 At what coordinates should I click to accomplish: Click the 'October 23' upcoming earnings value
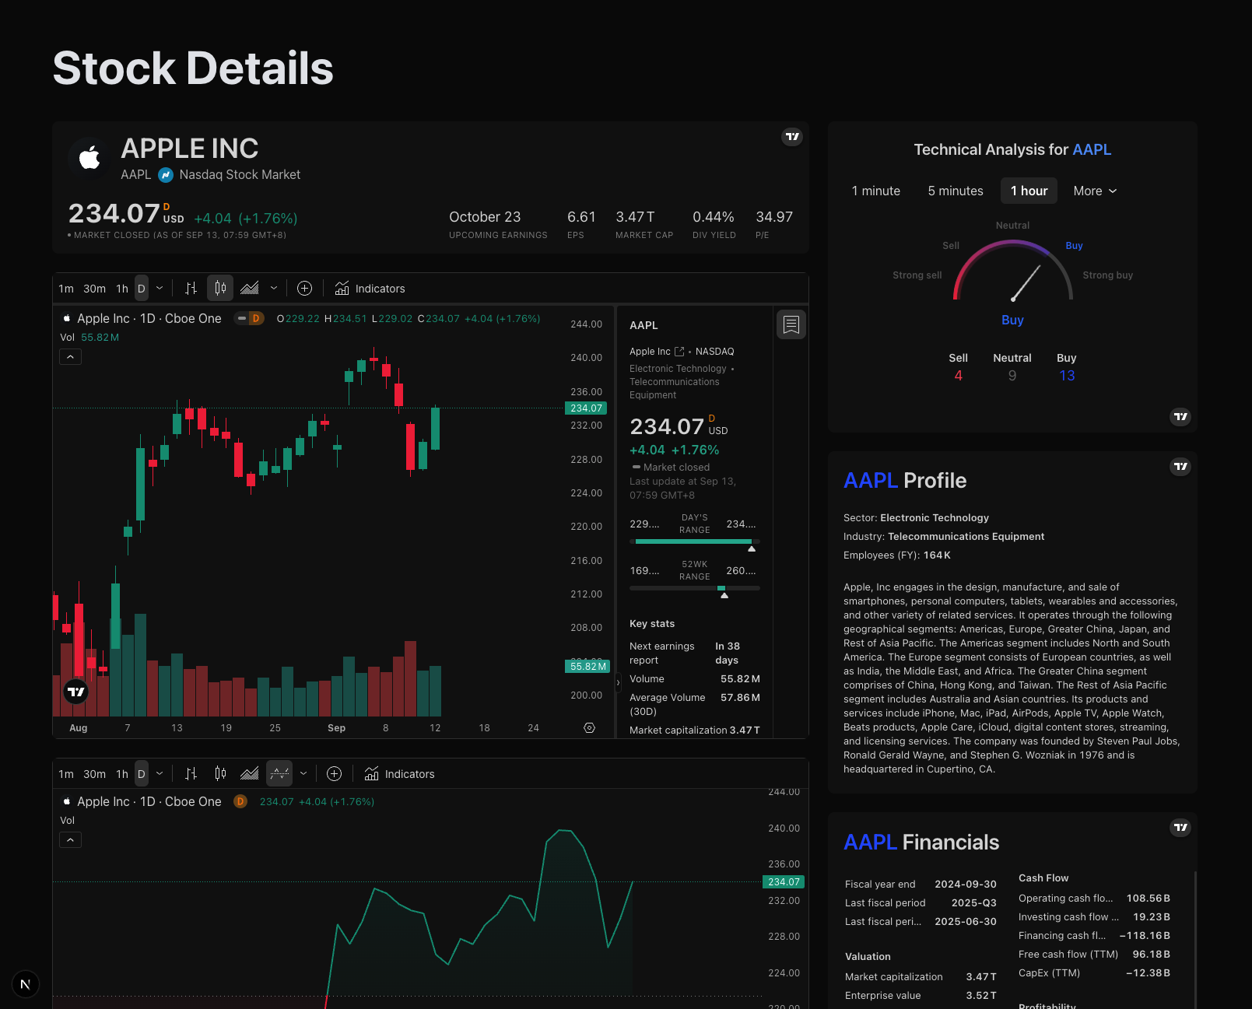click(x=485, y=217)
